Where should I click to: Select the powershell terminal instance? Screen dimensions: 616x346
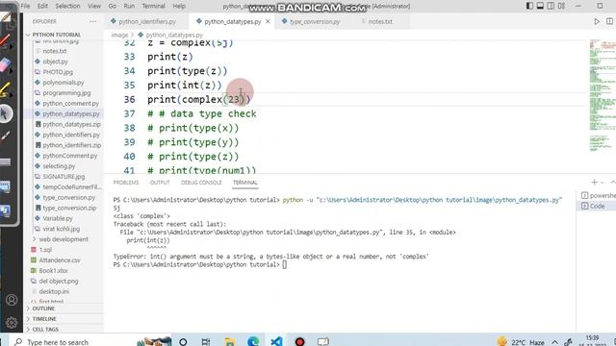[598, 195]
